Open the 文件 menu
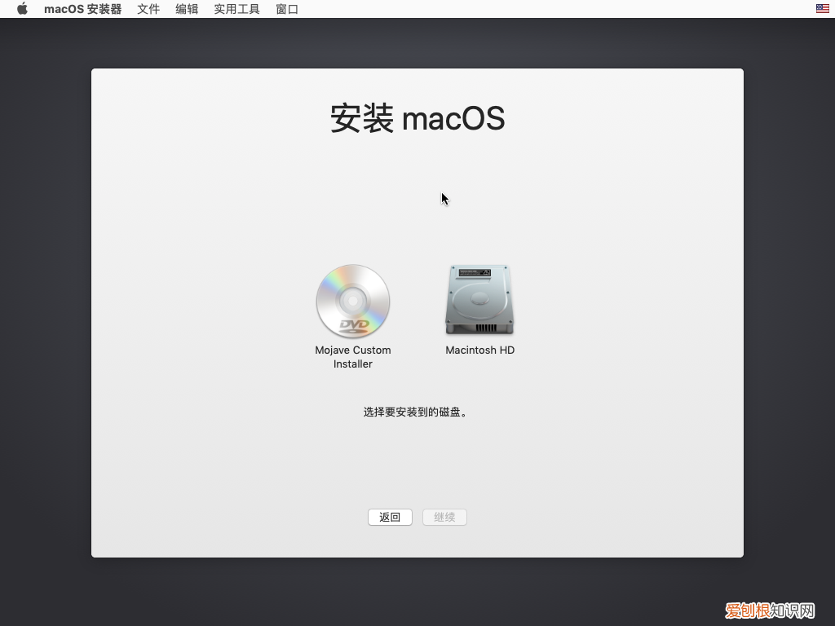This screenshot has width=835, height=626. (148, 9)
